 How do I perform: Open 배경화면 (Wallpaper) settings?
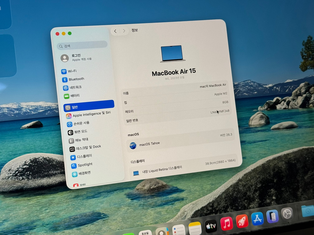click(84, 173)
